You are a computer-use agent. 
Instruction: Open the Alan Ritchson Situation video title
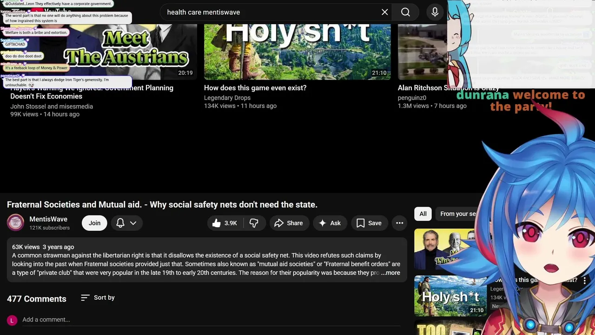(449, 88)
